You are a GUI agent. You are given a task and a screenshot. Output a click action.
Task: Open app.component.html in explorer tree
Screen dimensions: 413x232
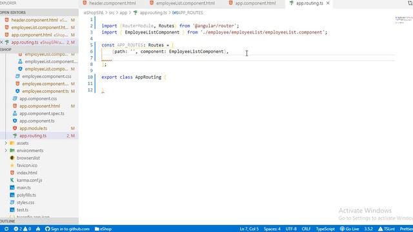pyautogui.click(x=39, y=106)
